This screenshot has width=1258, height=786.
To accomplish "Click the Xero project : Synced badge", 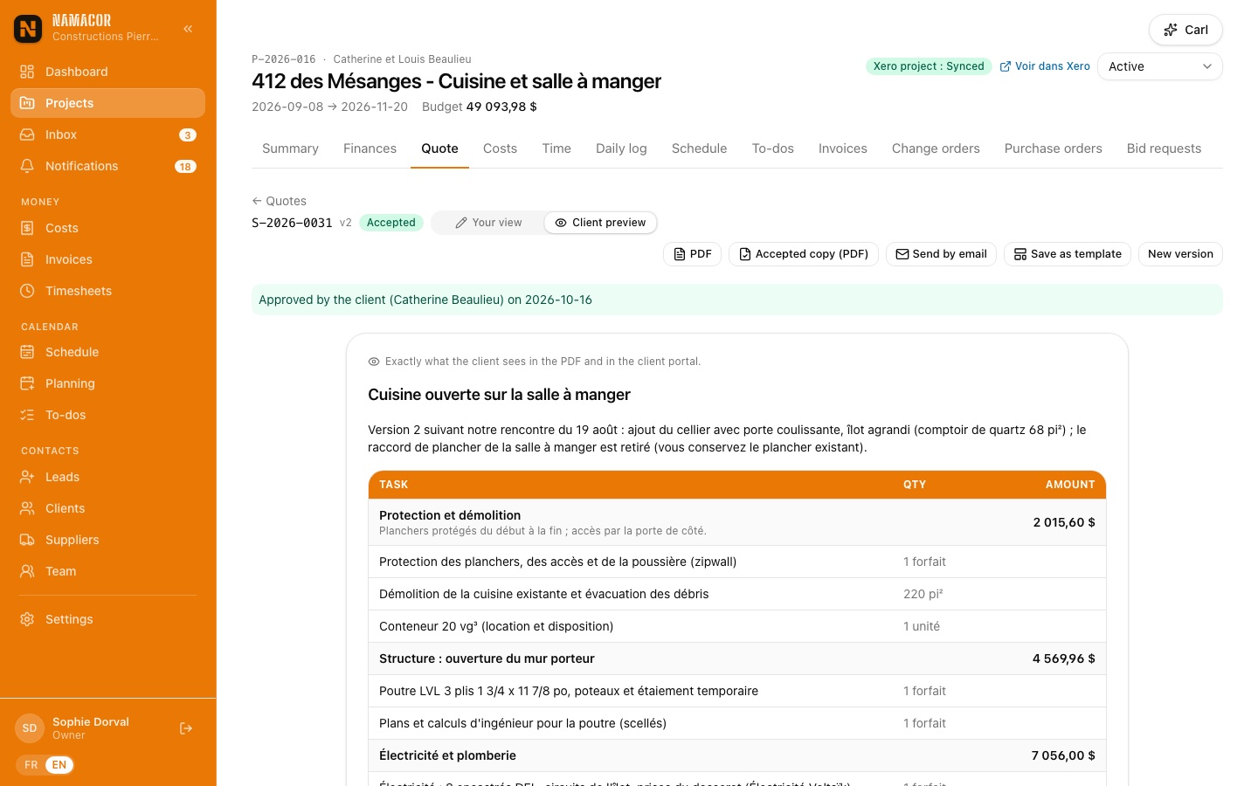I will click(929, 66).
